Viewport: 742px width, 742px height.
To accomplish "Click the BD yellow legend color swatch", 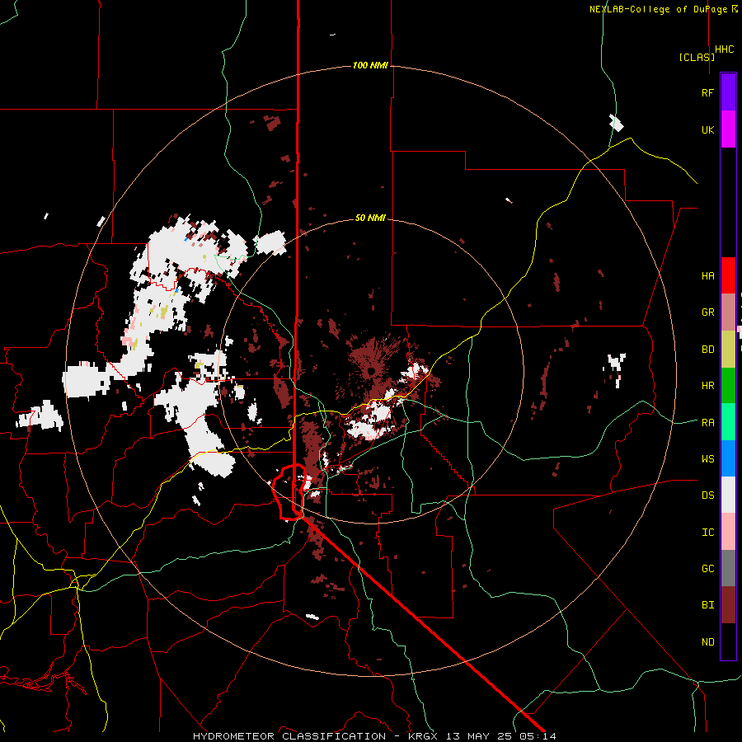I will point(728,350).
